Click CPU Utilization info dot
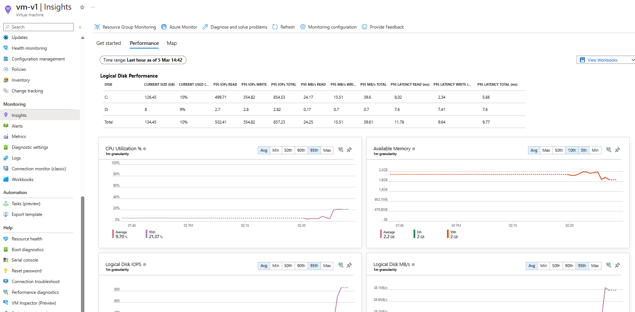The width and height of the screenshot is (635, 312). (x=145, y=149)
